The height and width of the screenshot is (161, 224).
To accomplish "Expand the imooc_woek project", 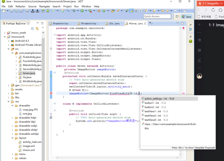I will (x=4, y=33).
